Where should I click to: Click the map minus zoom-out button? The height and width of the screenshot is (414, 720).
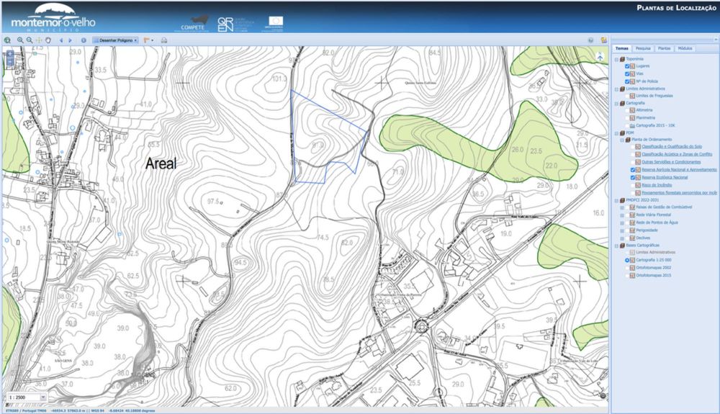(10, 61)
